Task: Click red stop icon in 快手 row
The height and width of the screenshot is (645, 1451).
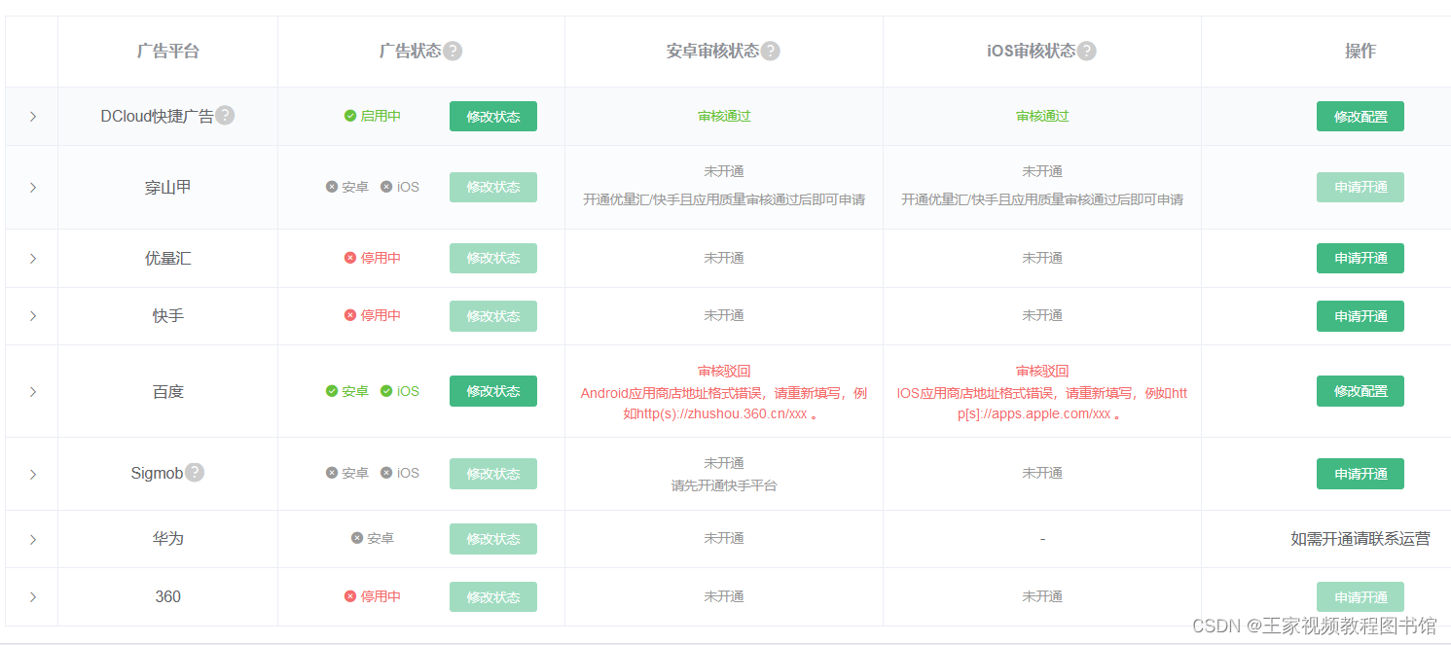Action: pos(350,315)
